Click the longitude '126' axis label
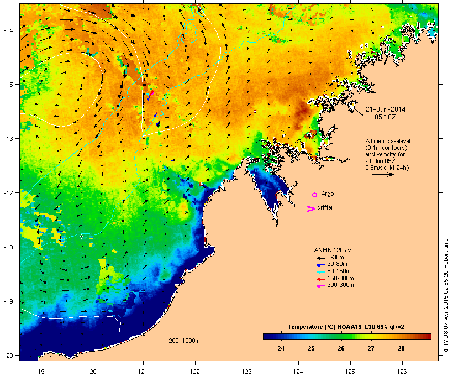The height and width of the screenshot is (376, 453). coord(402,372)
